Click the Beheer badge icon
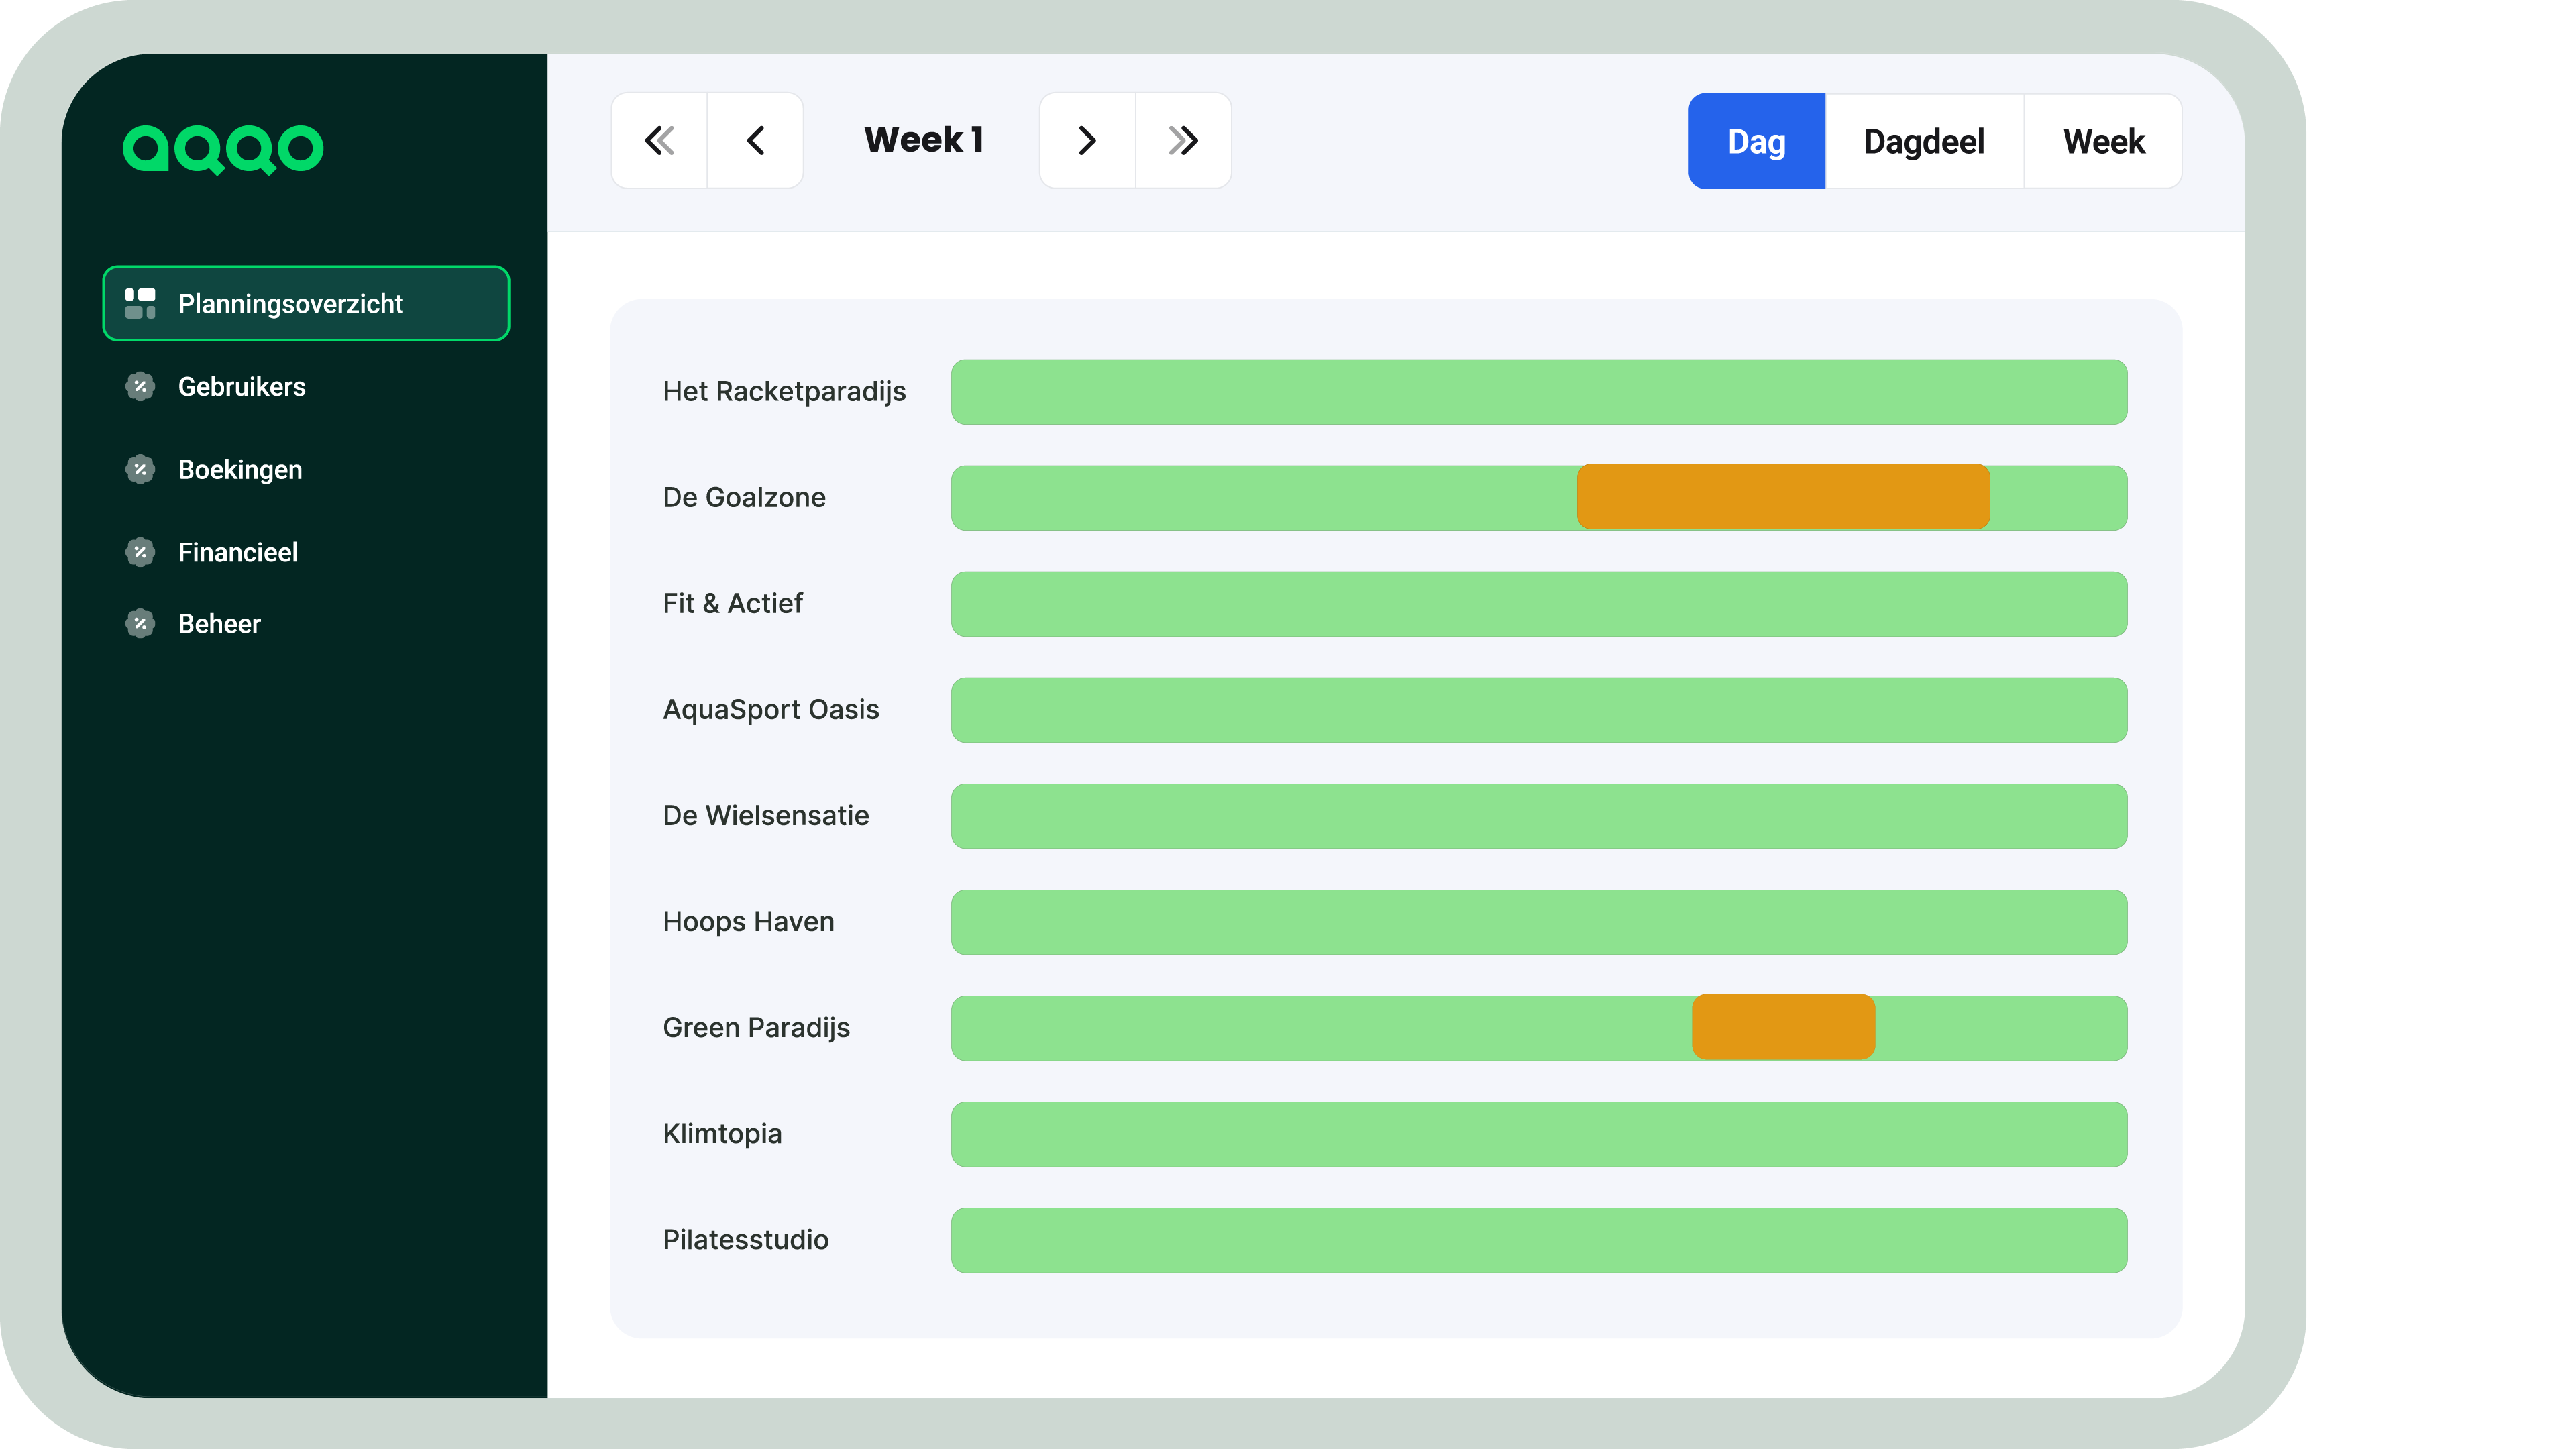This screenshot has height=1449, width=2576. click(140, 623)
